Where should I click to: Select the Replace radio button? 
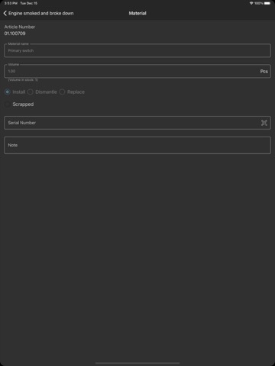coord(62,91)
